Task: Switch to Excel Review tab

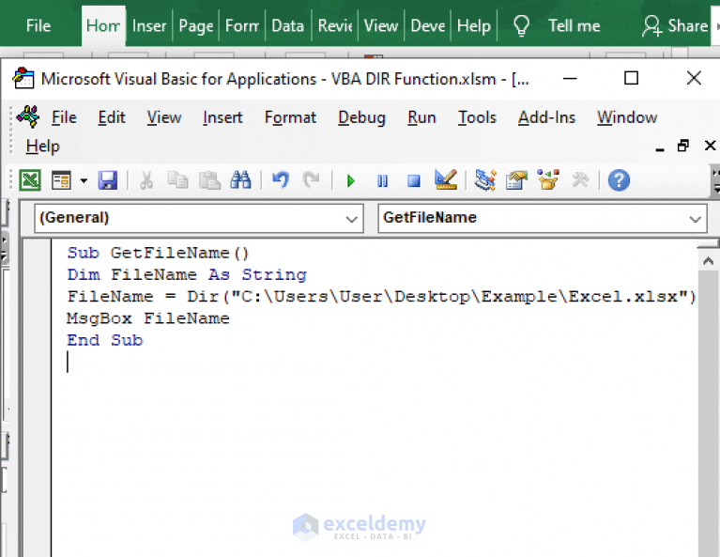Action: pyautogui.click(x=335, y=25)
